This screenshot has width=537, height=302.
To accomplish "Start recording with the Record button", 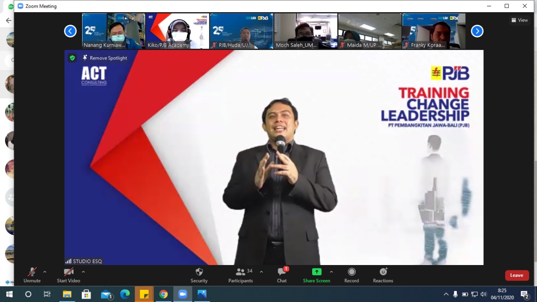I will click(352, 275).
